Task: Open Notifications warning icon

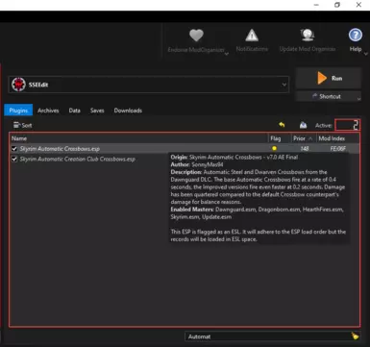Action: (x=252, y=36)
